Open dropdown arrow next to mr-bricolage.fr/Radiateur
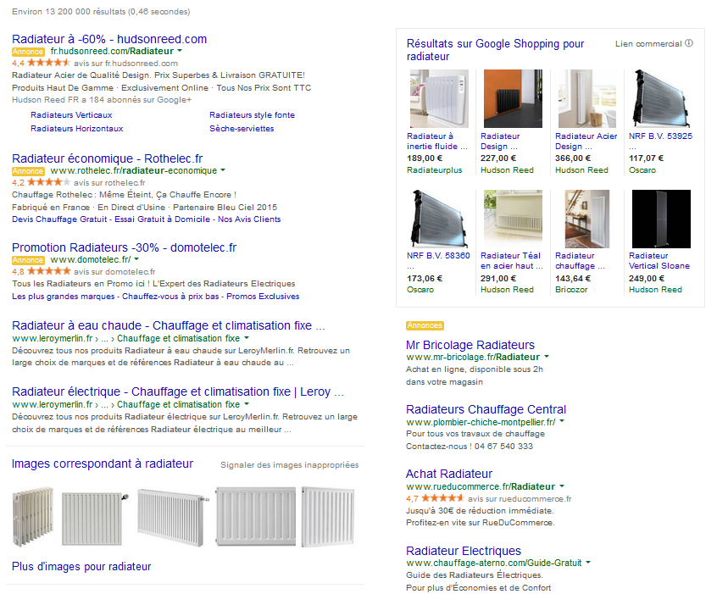The image size is (728, 594). coord(547,357)
